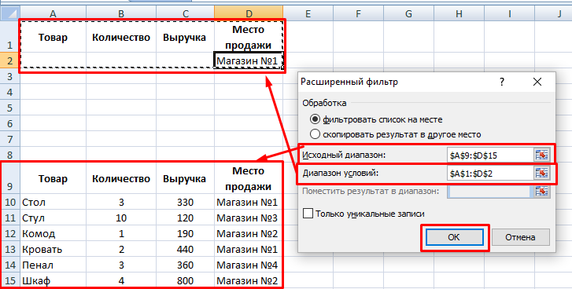Select column D header
572x289 pixels.
249,14
